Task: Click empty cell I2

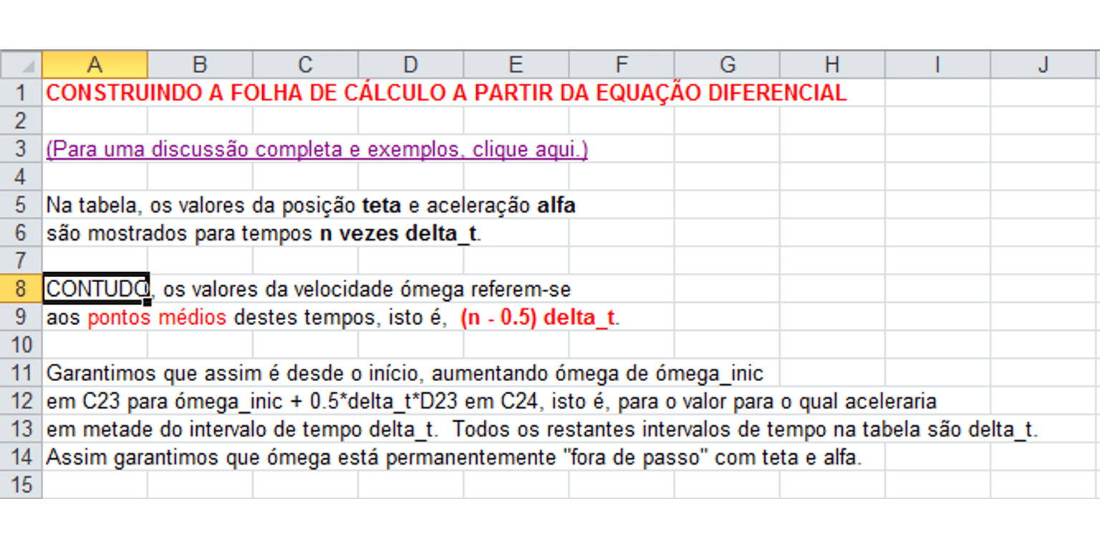Action: (x=937, y=120)
